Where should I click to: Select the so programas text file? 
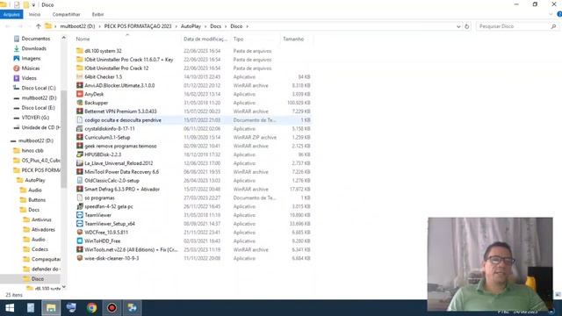point(99,197)
